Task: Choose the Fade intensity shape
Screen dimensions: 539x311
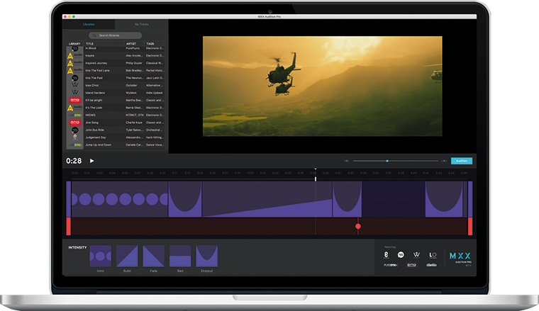Action: tap(154, 256)
